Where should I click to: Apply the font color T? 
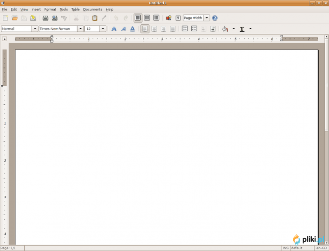pos(242,29)
